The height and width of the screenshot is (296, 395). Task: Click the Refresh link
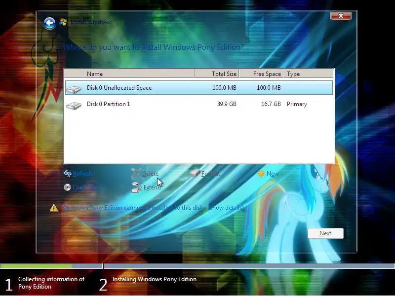(82, 174)
